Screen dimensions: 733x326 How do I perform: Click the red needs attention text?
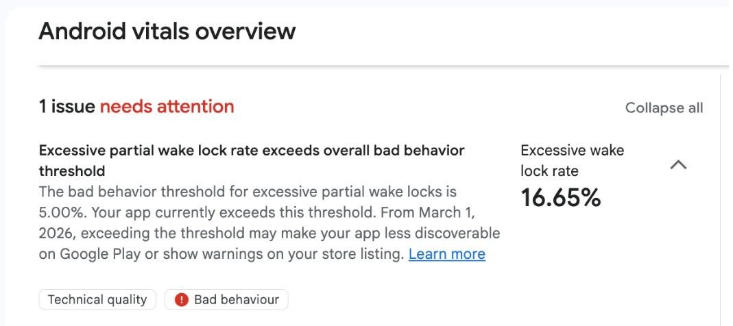[167, 107]
